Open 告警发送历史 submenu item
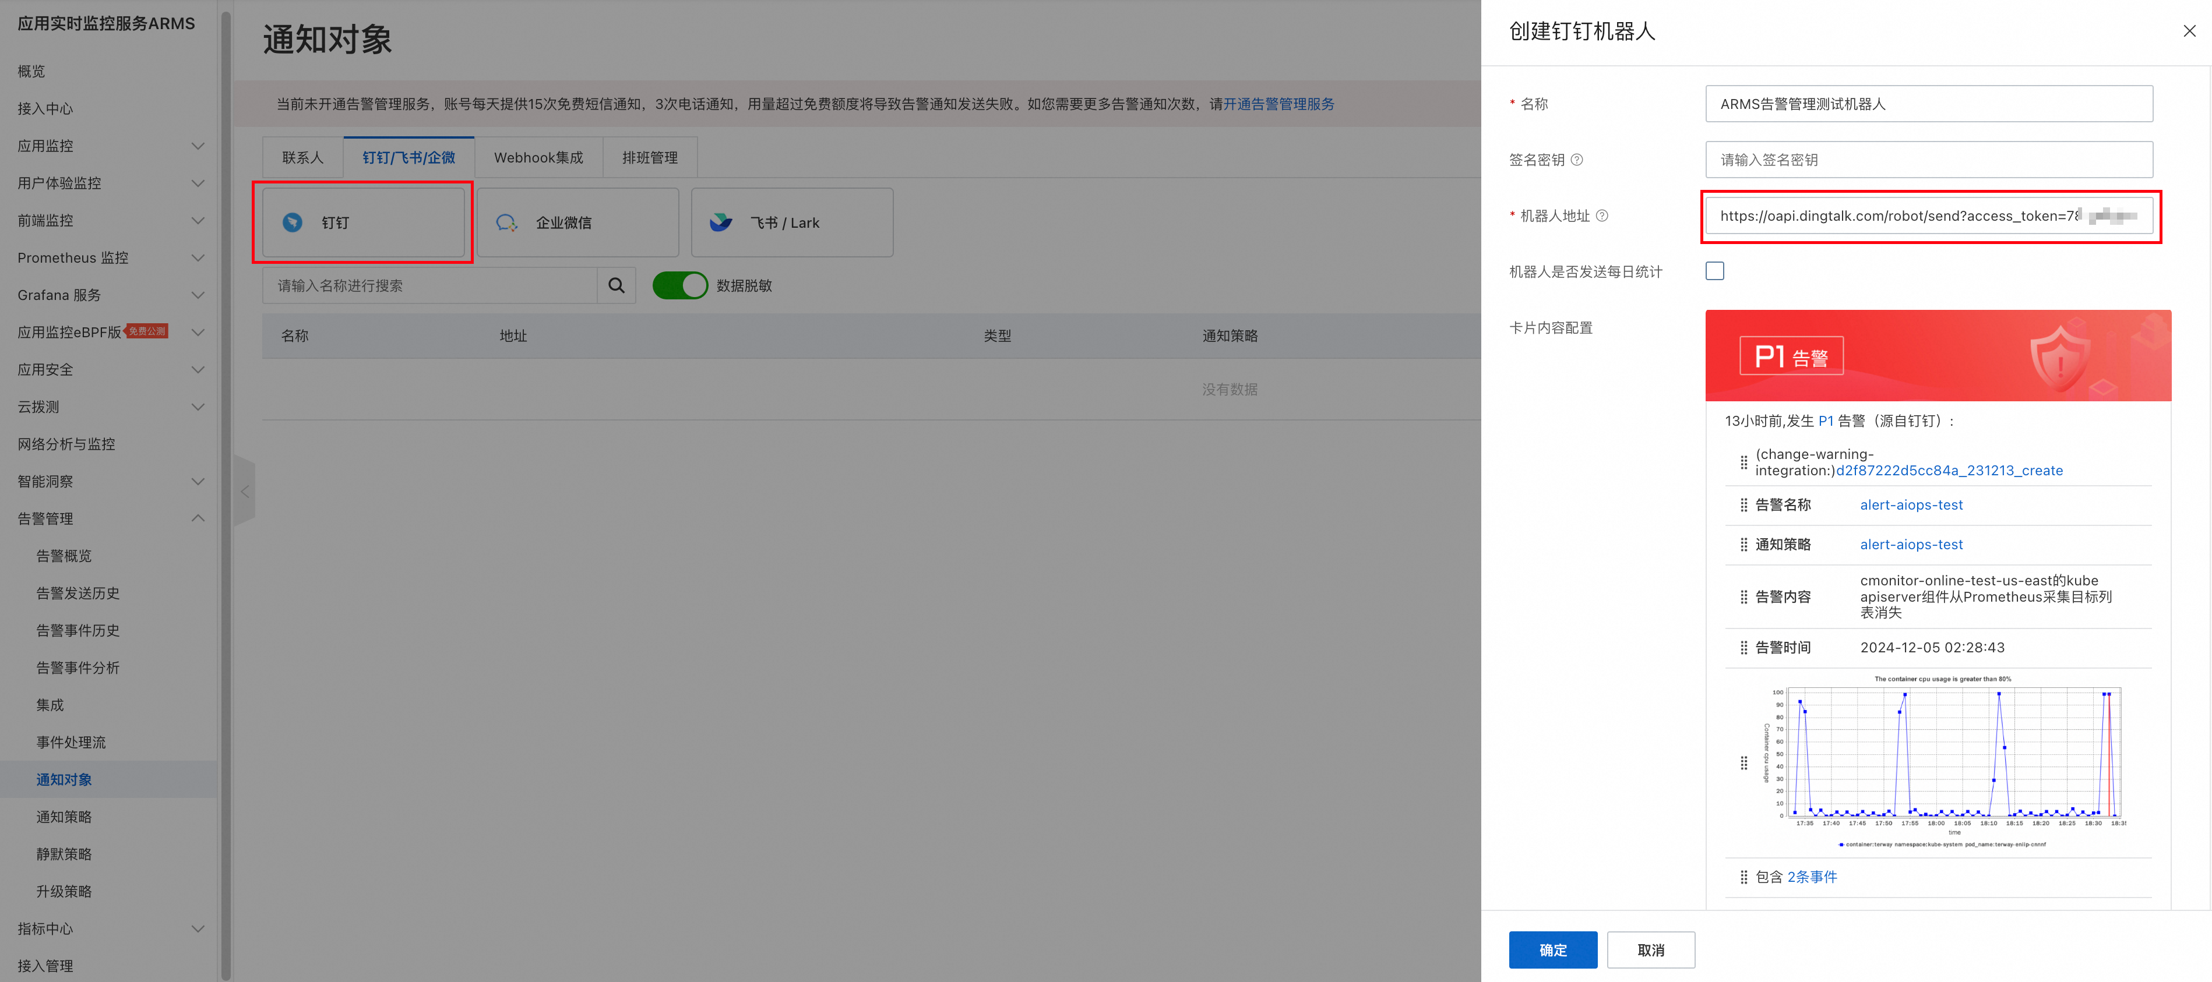Image resolution: width=2212 pixels, height=982 pixels. [x=78, y=593]
